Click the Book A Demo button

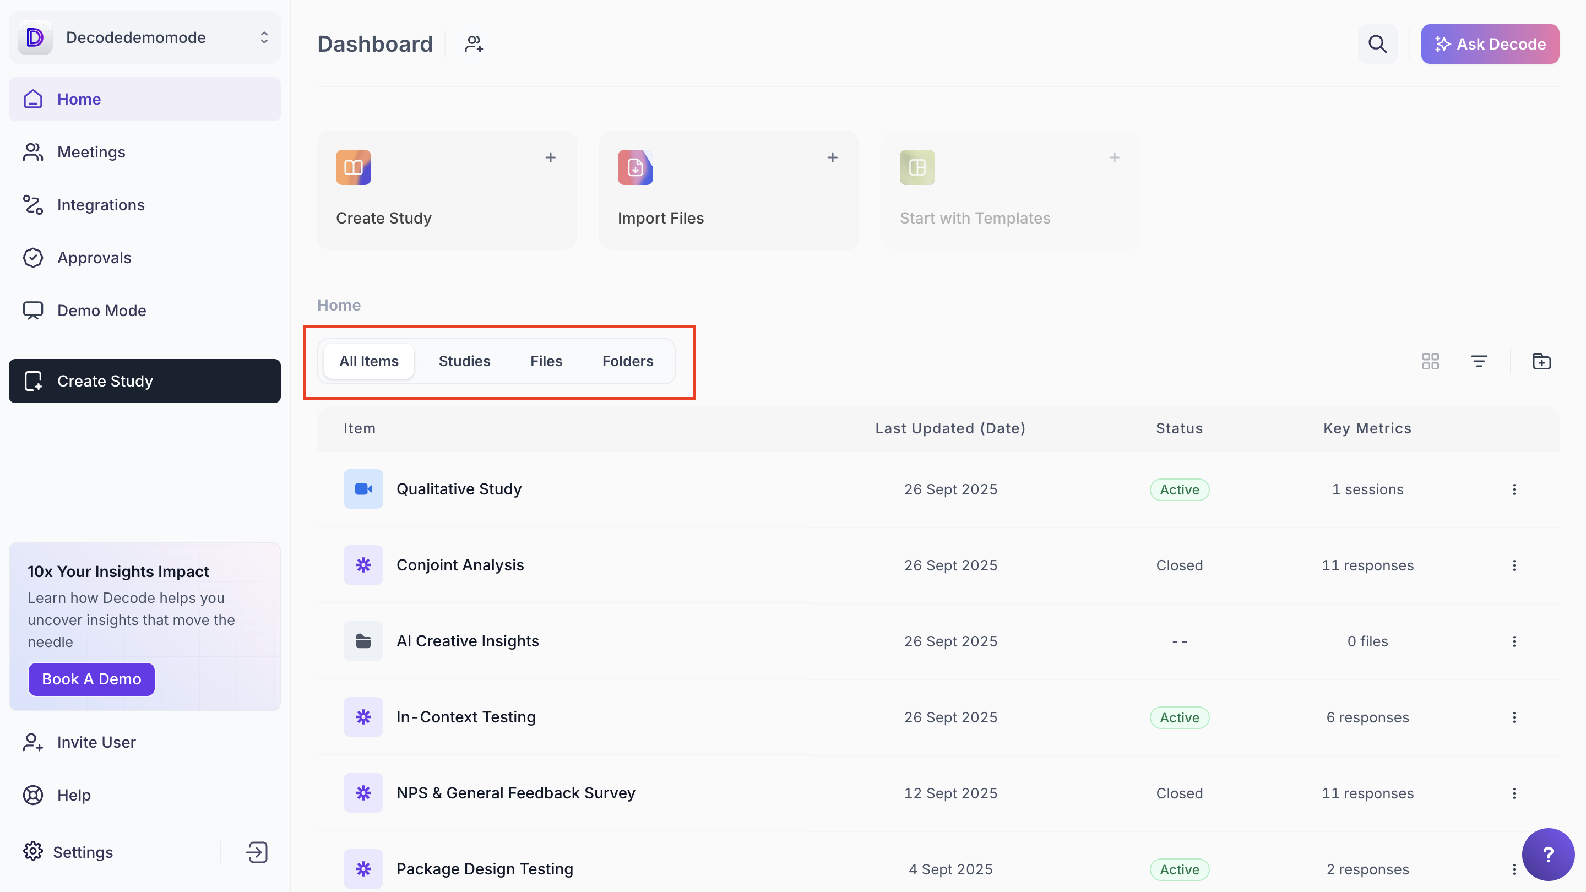91,679
